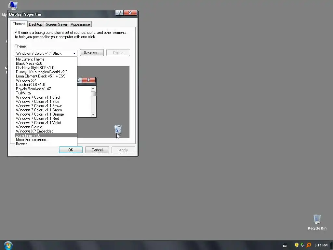Choose NeoGeniX LS v1.0 theme
Image resolution: width=333 pixels, height=250 pixels.
click(46, 85)
